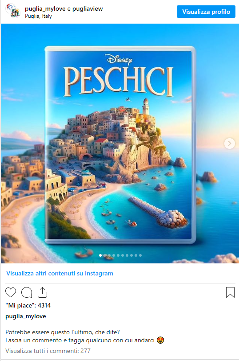Share the post using the share icon
This screenshot has height=361, width=239.
tap(43, 292)
